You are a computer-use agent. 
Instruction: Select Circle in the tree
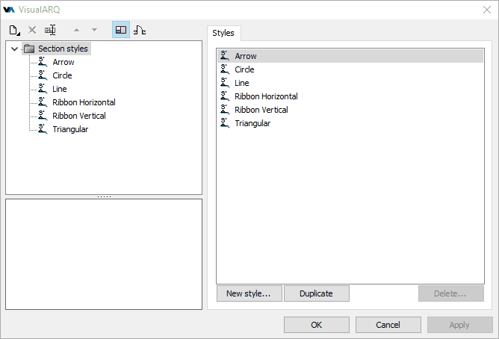(x=63, y=75)
